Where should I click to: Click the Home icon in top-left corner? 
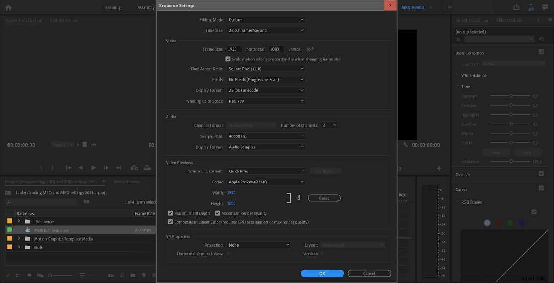[x=7, y=7]
